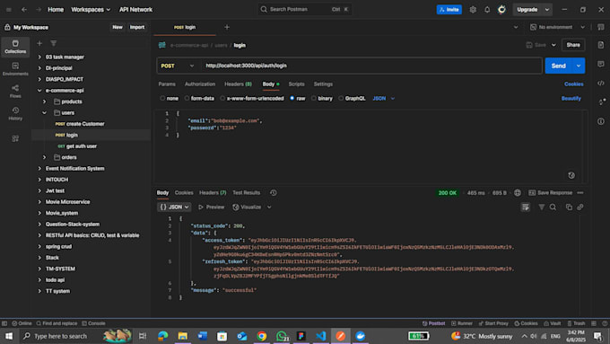
Task: Open Google Chrome from taskbar
Action: pyautogui.click(x=261, y=336)
